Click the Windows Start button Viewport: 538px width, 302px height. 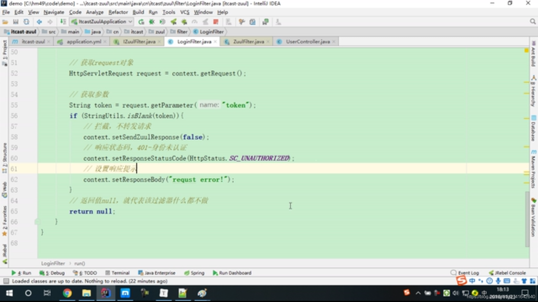click(9, 293)
